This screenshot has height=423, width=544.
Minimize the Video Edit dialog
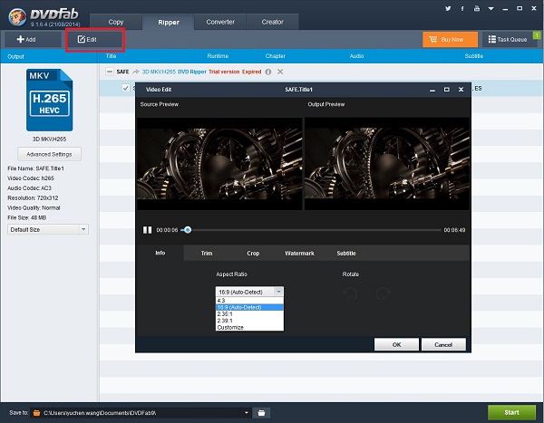point(432,90)
